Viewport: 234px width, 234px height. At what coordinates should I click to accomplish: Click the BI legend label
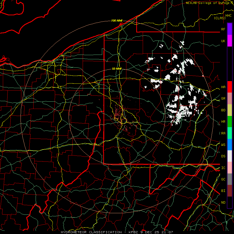tap(223, 191)
